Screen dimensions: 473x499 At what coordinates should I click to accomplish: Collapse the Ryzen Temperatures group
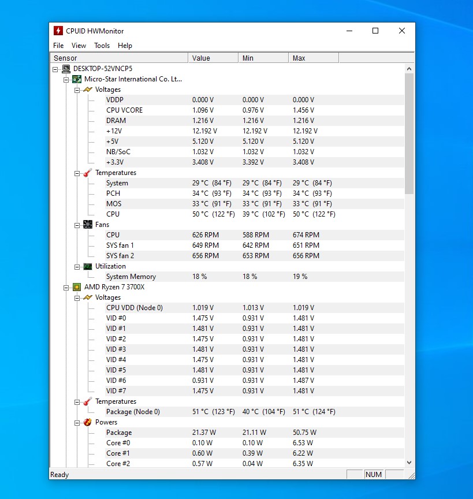pyautogui.click(x=77, y=402)
